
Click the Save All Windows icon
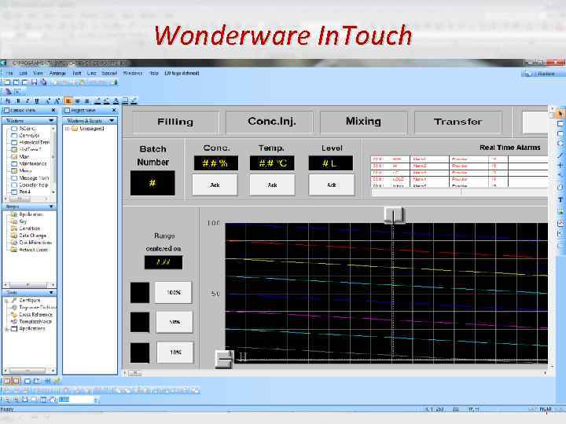pyautogui.click(x=43, y=82)
